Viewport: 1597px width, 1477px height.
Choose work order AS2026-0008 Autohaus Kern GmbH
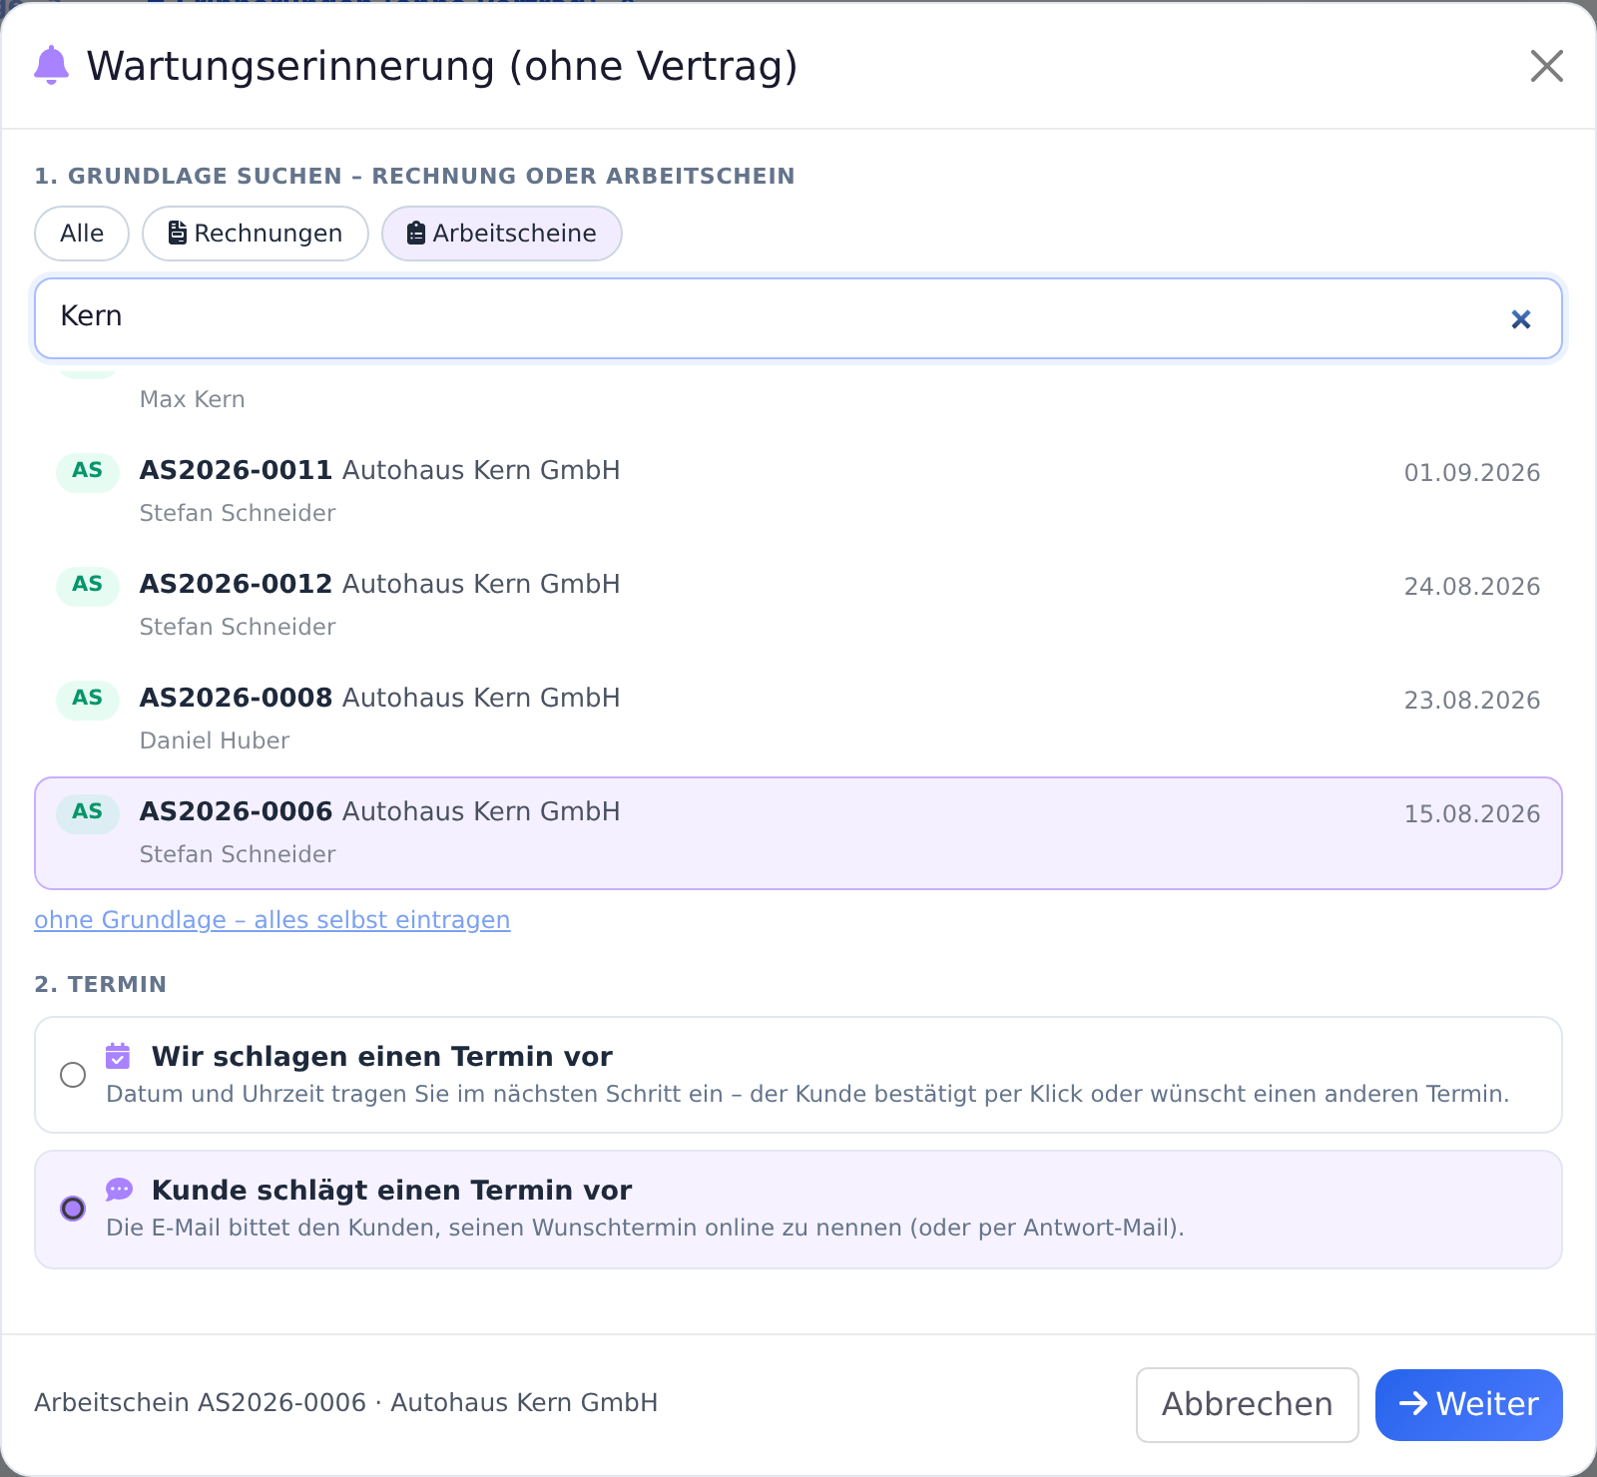(x=798, y=720)
